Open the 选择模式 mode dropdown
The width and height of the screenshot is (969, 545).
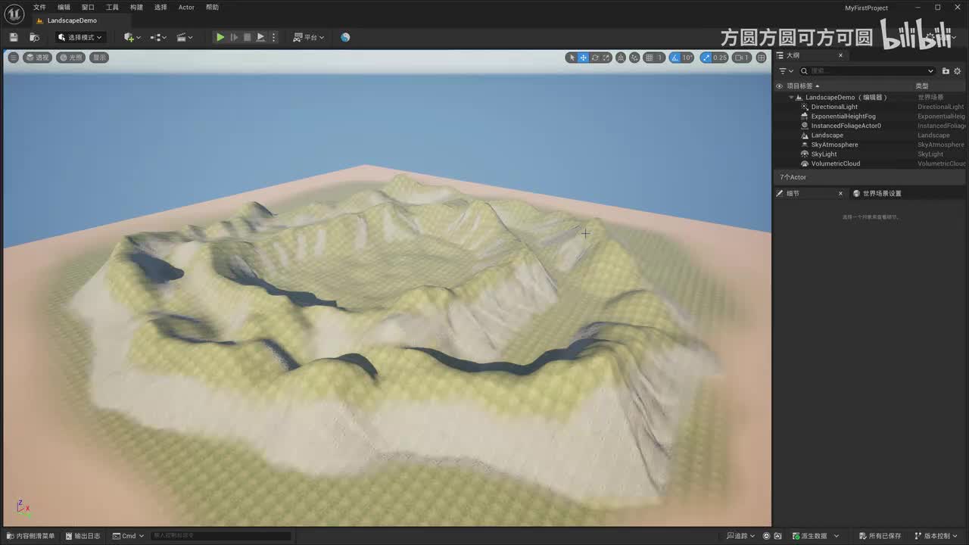[80, 37]
